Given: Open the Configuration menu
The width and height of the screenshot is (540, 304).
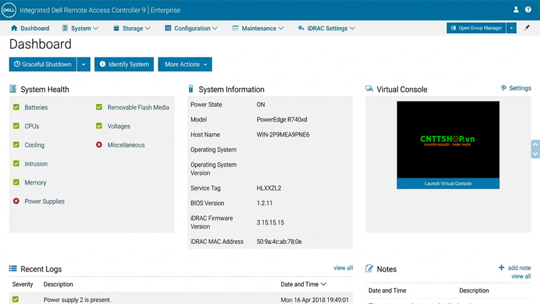Looking at the screenshot, I should pyautogui.click(x=191, y=28).
